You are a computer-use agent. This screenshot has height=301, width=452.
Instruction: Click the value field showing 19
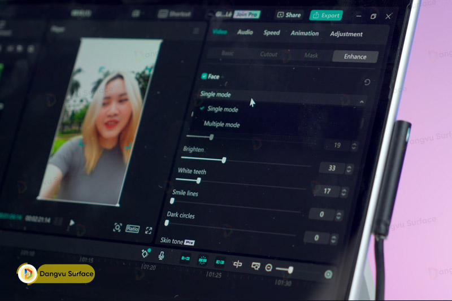[x=337, y=145]
